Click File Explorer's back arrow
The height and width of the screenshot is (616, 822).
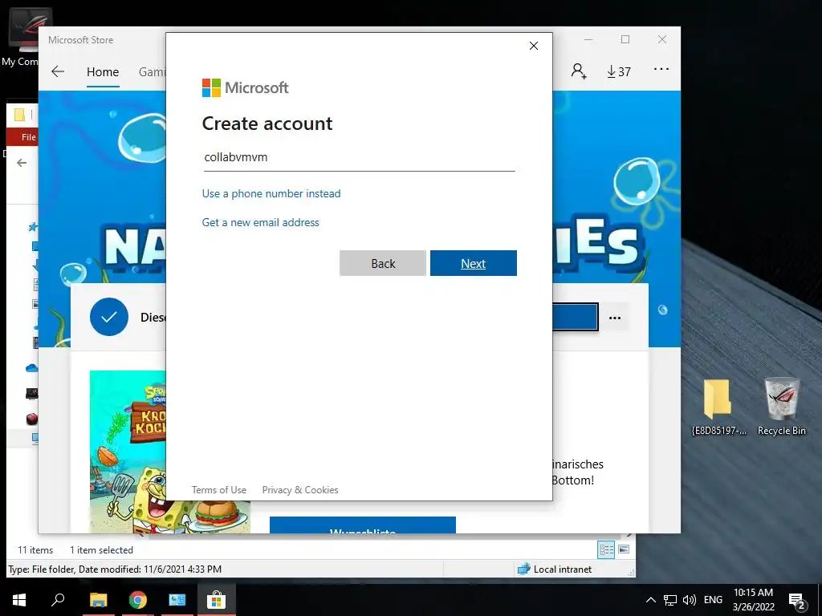[22, 163]
